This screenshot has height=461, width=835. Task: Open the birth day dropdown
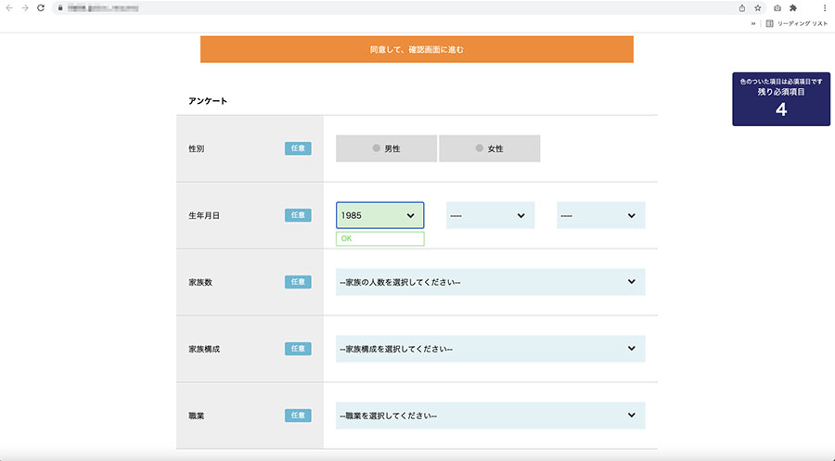click(x=600, y=215)
